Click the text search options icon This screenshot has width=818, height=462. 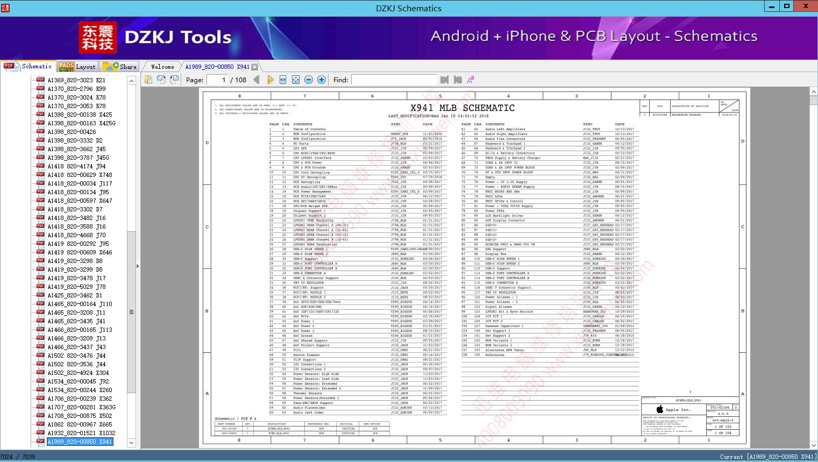[x=471, y=80]
